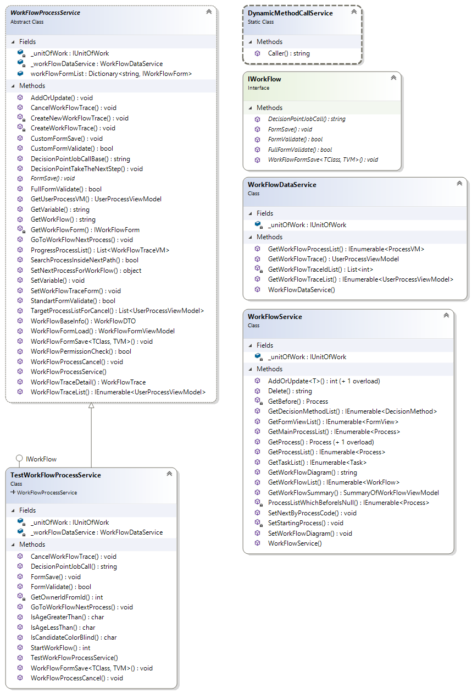Collapse the Methods section in TestWorkFlowProcessService
472x693 pixels.
[12, 544]
